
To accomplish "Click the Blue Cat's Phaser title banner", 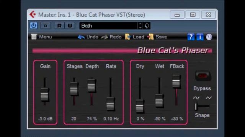I will point(173,50).
